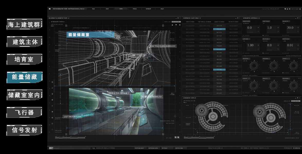Click the plus marker near 32XC TAIL ELMN. DAMAGED

149,56
